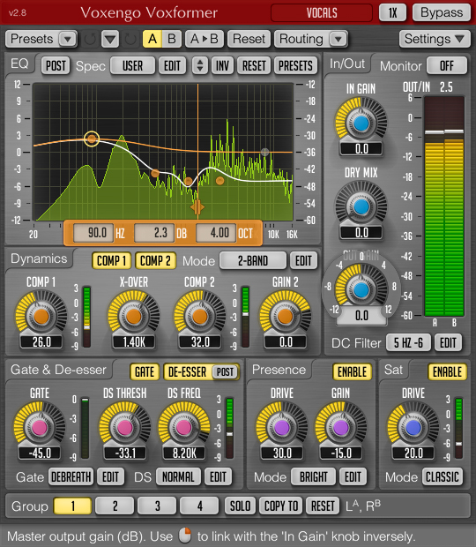Click the 90.0 Hz frequency field

pos(93,233)
